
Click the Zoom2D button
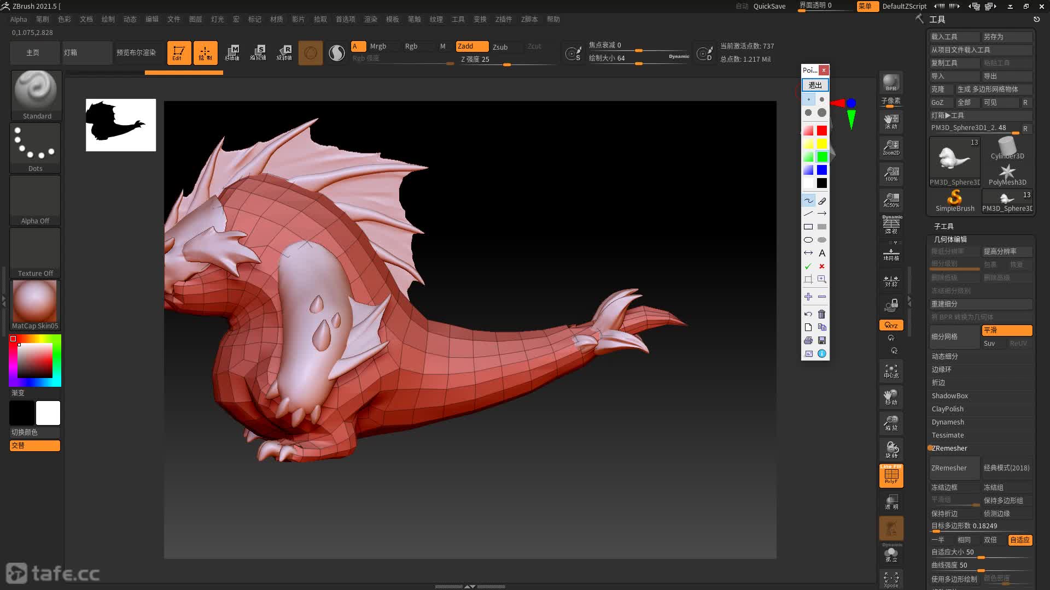(x=891, y=147)
